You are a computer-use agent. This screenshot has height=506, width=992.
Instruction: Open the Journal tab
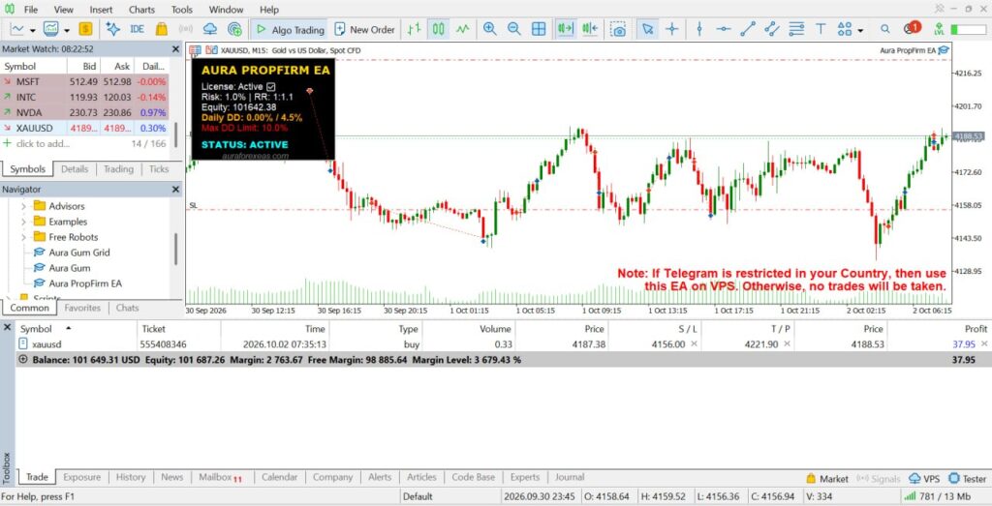tap(570, 478)
